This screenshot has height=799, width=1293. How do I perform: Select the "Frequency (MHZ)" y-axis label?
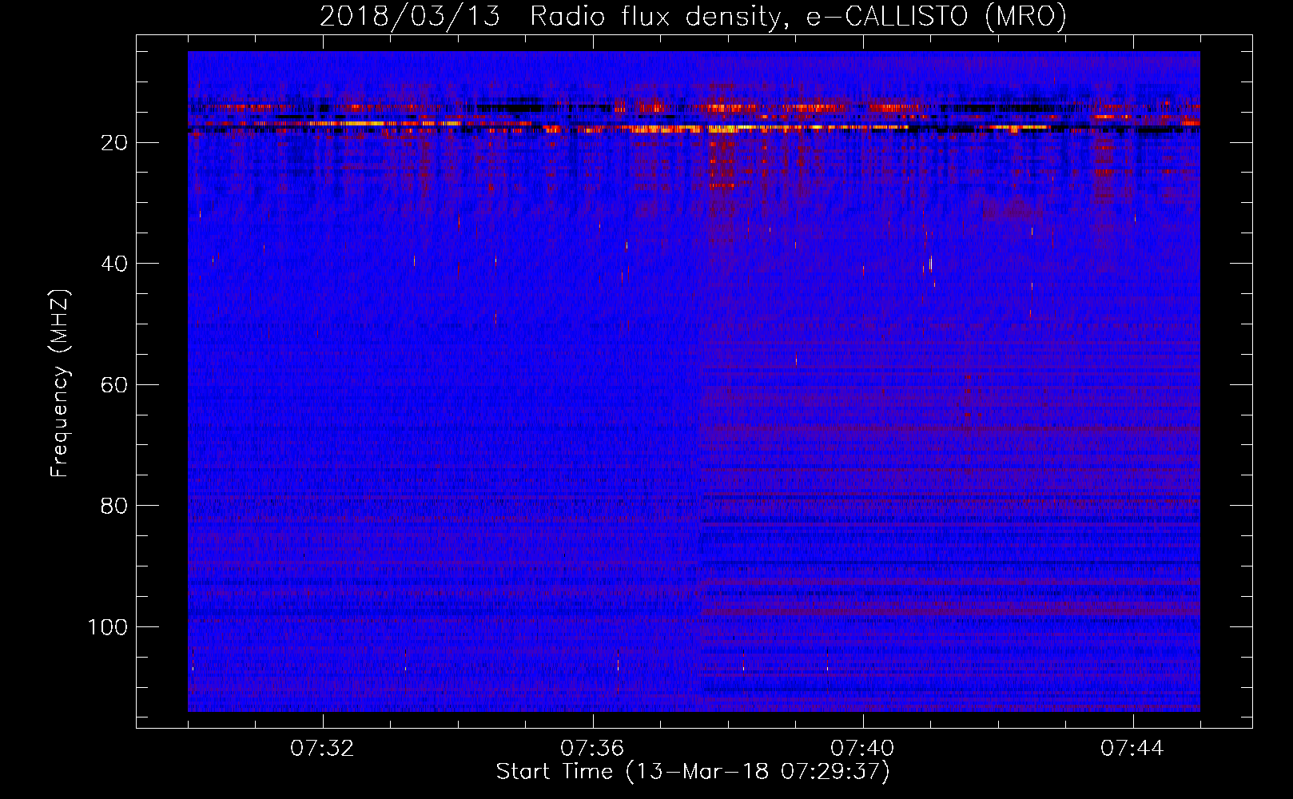(x=60, y=384)
